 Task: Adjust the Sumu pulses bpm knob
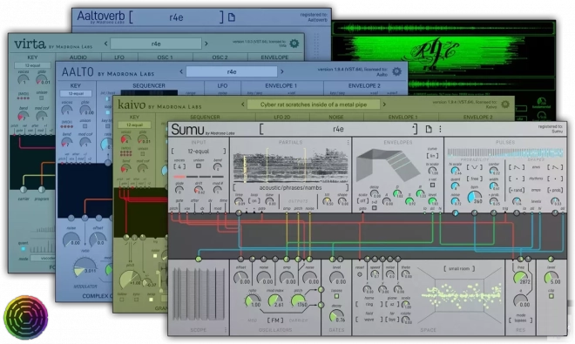pos(476,198)
